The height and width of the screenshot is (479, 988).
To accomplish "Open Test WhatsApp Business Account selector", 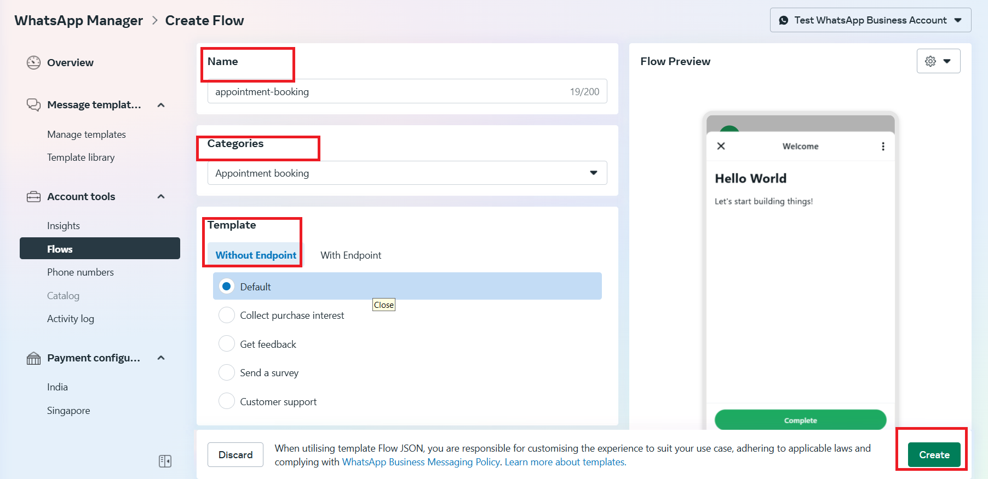I will pyautogui.click(x=870, y=20).
